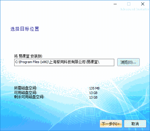Click the 135 MB required space value
Screen dimensions: 150x131
(x=94, y=88)
